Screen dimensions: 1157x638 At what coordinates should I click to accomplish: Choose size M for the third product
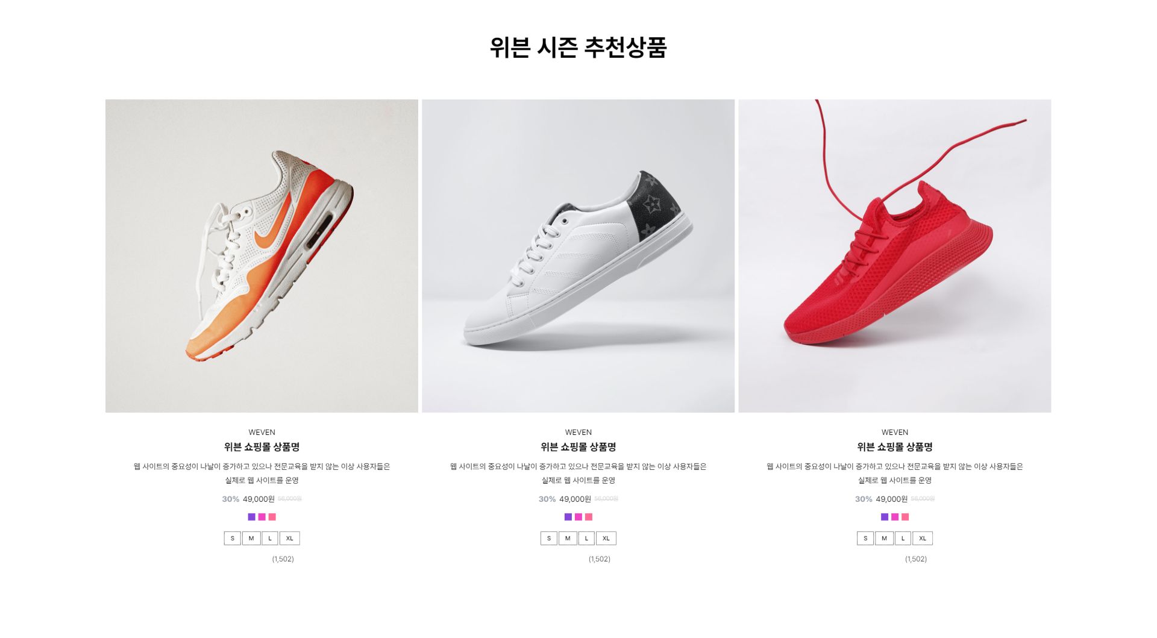884,539
